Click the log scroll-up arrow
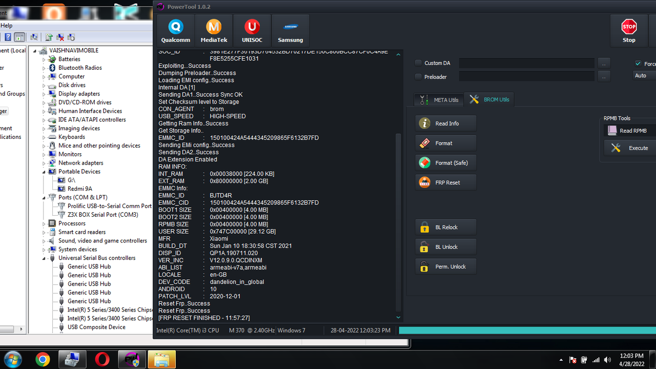Viewport: 656px width, 369px height. 399,55
